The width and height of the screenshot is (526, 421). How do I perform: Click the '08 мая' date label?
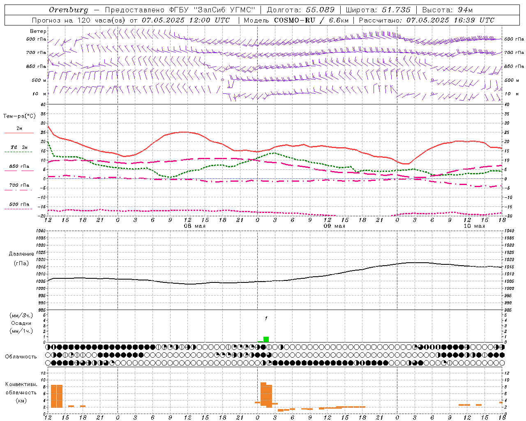click(x=194, y=226)
